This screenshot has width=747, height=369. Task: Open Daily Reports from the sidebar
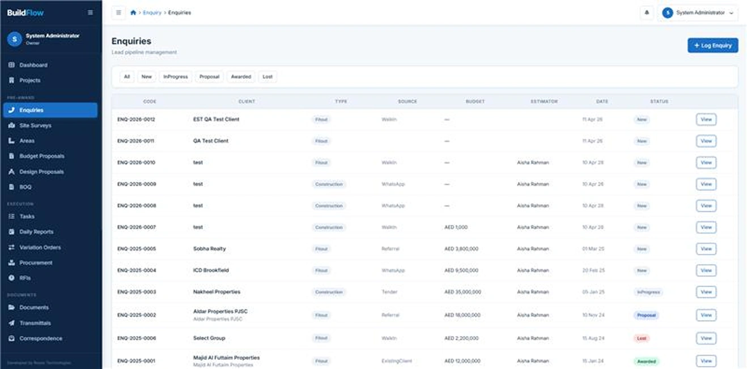[x=36, y=232]
